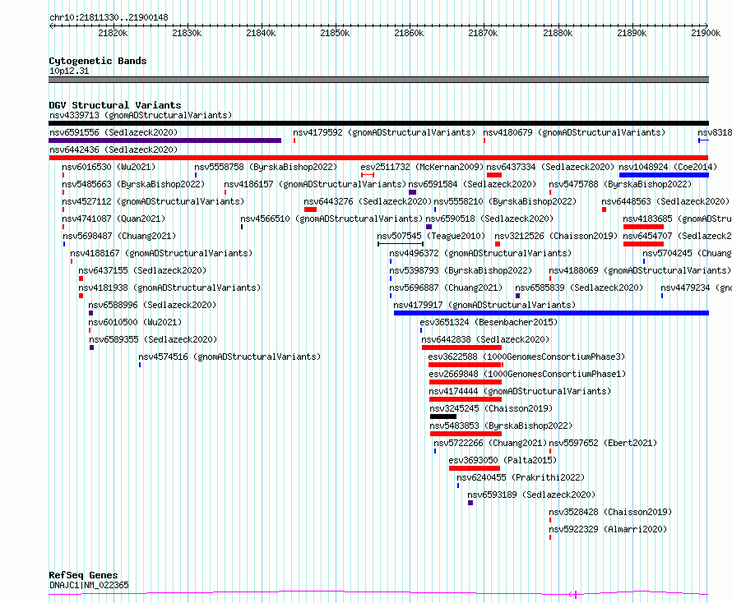Click nsv4566510 gnomADStructuralVariants label

[x=331, y=219]
